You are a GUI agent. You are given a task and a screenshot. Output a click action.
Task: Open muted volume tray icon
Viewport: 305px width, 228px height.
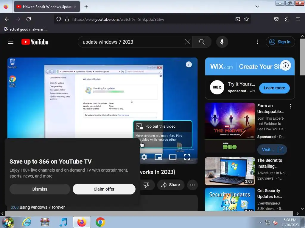click(x=275, y=223)
